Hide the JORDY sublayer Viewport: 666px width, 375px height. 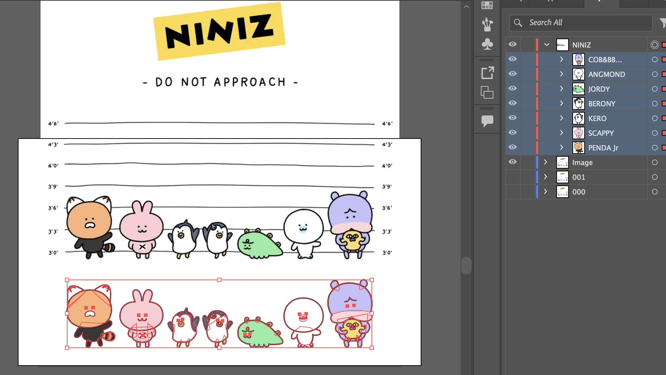click(513, 89)
